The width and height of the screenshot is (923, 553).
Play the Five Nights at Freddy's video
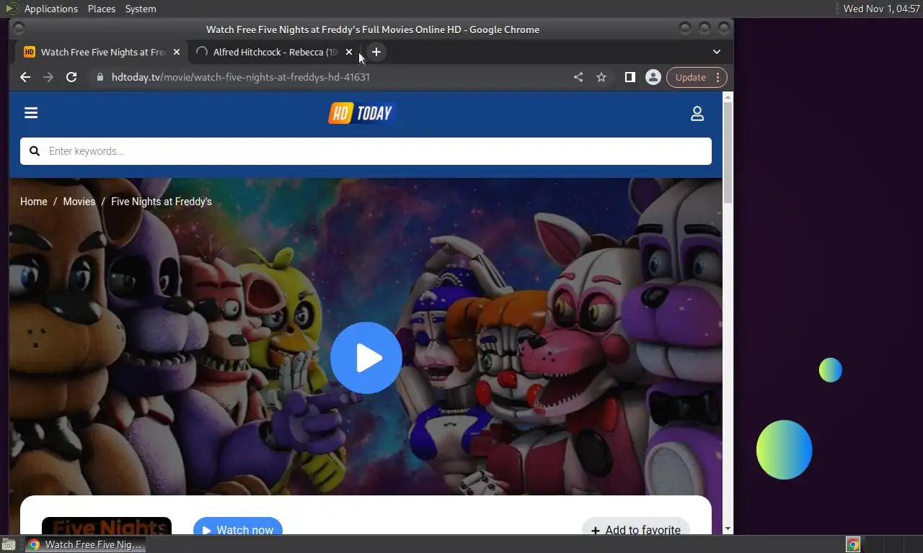pyautogui.click(x=366, y=358)
